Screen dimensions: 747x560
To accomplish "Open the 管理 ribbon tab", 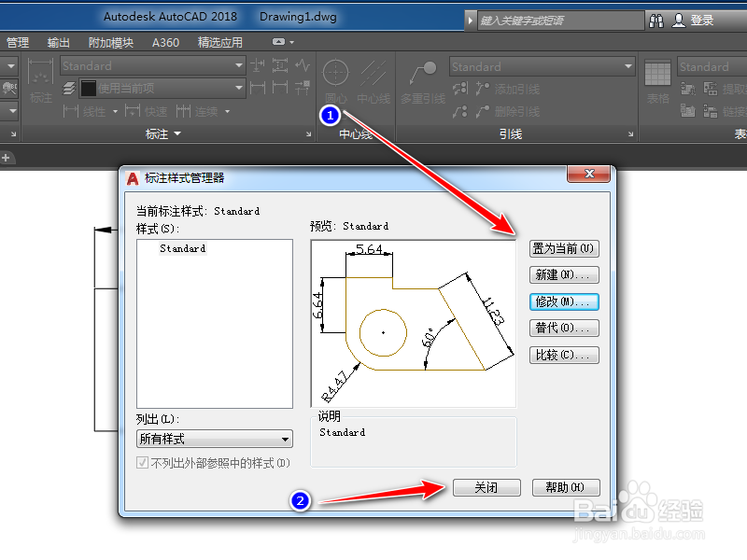I will coord(18,42).
